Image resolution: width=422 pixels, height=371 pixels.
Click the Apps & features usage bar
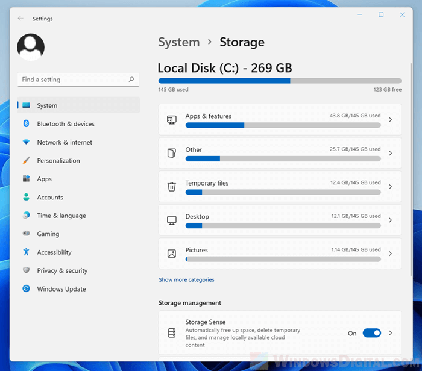[283, 125]
